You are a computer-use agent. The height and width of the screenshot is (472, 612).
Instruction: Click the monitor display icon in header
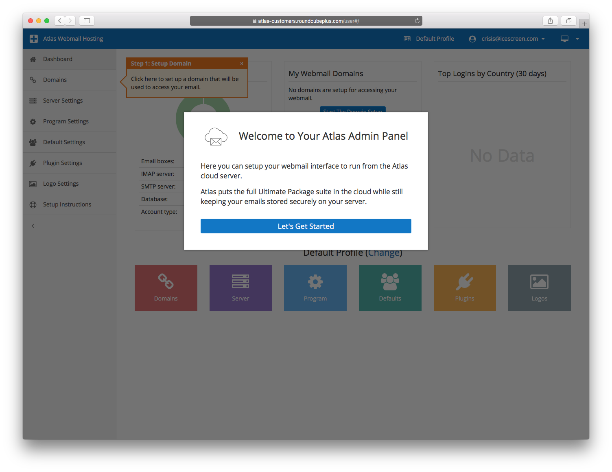tap(565, 39)
